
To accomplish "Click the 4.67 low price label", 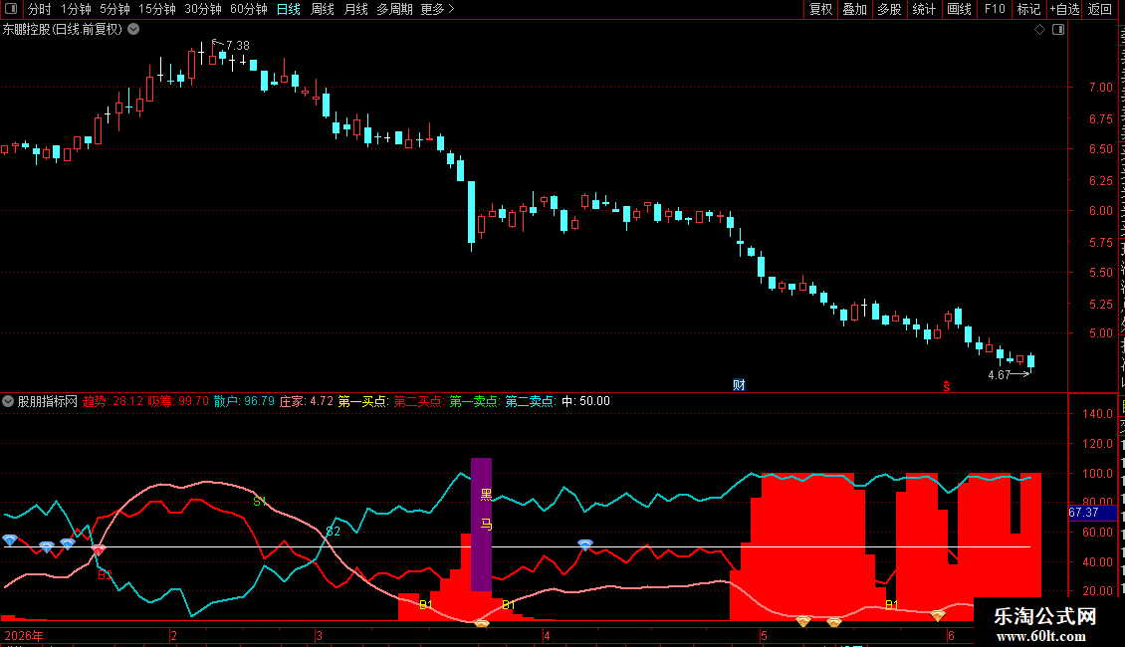I will click(999, 375).
